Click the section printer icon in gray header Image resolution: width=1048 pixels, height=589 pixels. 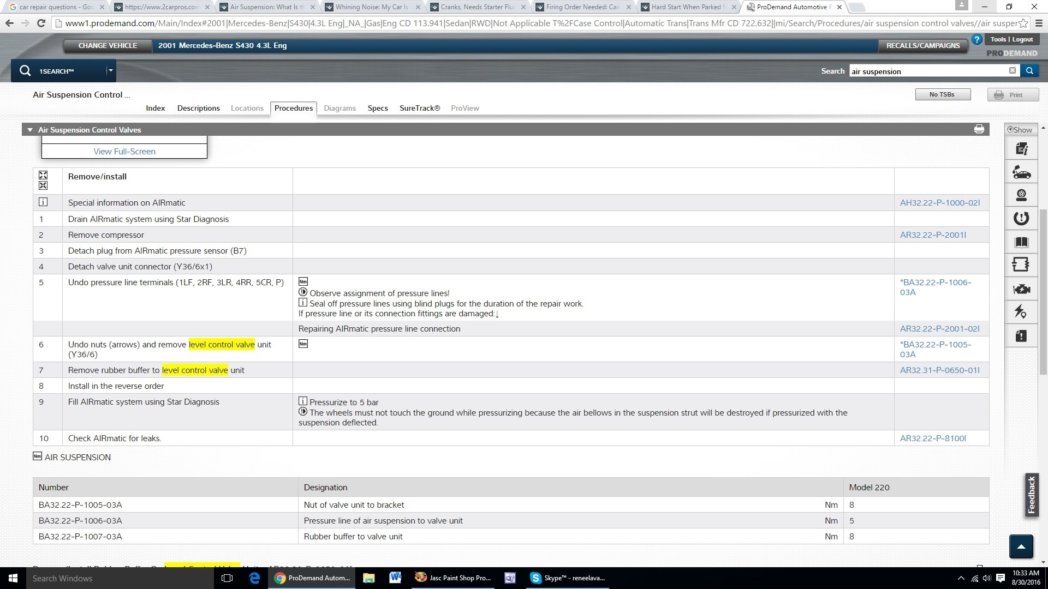979,129
